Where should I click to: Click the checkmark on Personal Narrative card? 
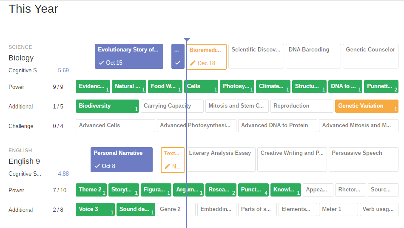point(97,166)
